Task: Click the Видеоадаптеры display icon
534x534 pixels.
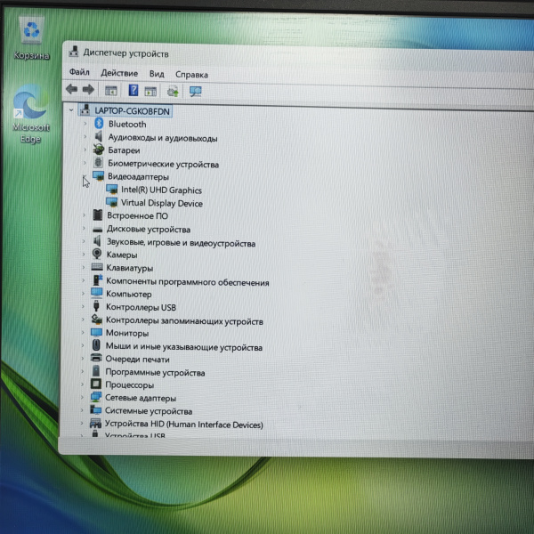Action: click(x=99, y=175)
